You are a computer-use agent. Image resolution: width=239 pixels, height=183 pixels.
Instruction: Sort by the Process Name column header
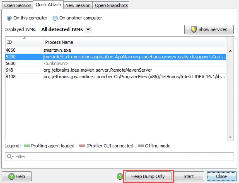tap(135, 42)
